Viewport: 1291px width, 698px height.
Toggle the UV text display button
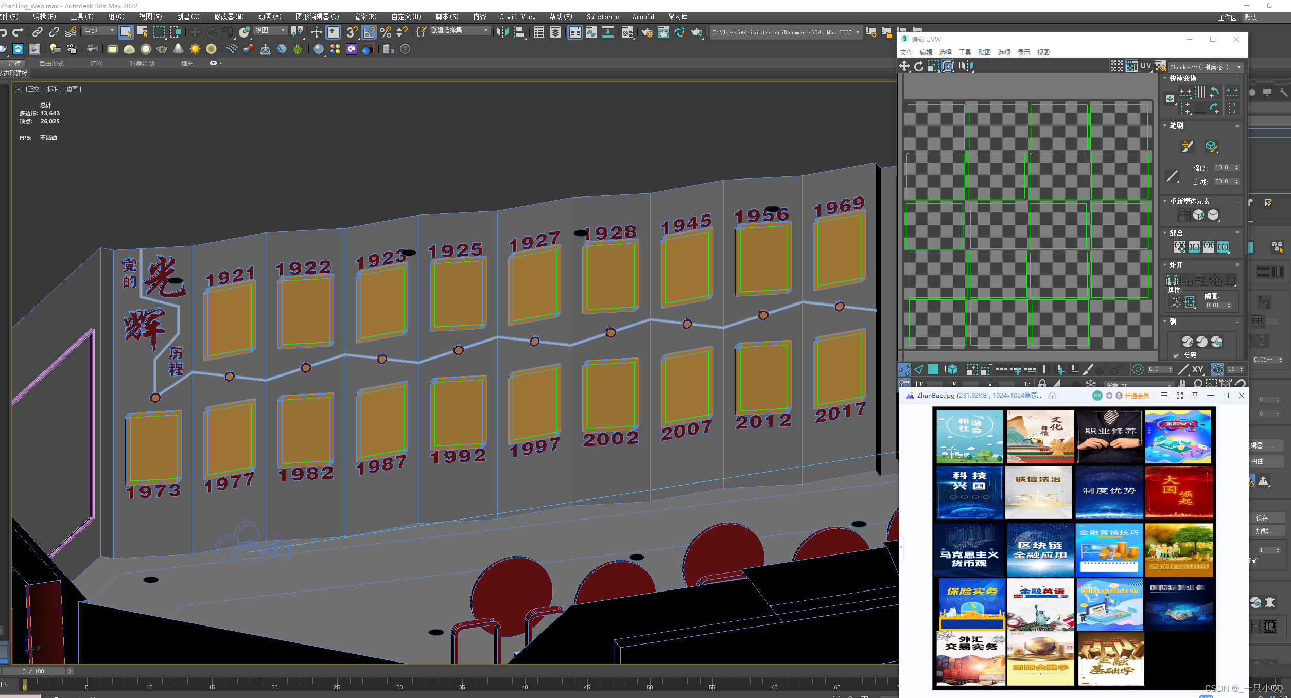tap(1145, 66)
